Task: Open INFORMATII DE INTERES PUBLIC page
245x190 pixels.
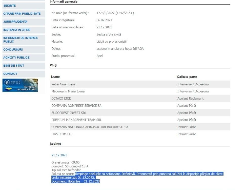Action: pyautogui.click(x=21, y=40)
